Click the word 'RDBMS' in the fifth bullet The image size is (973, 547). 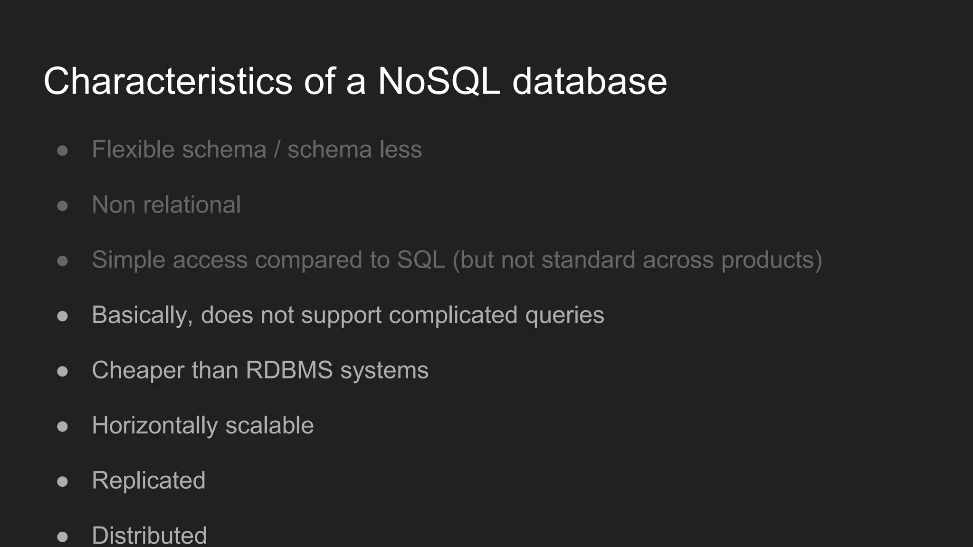(x=289, y=370)
